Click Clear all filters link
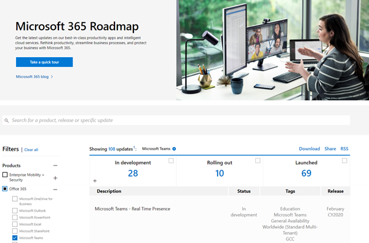The image size is (369, 243). (x=31, y=149)
